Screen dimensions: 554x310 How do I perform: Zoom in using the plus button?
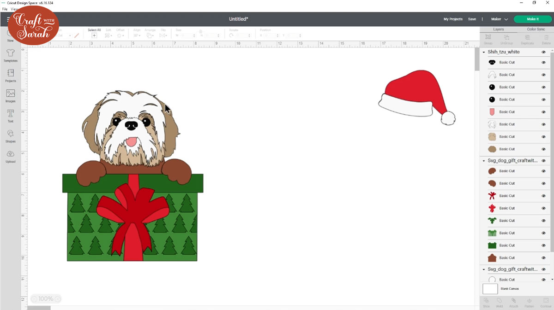click(x=57, y=299)
